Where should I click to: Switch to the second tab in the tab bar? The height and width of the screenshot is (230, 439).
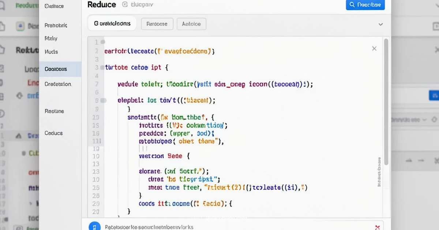tap(157, 24)
